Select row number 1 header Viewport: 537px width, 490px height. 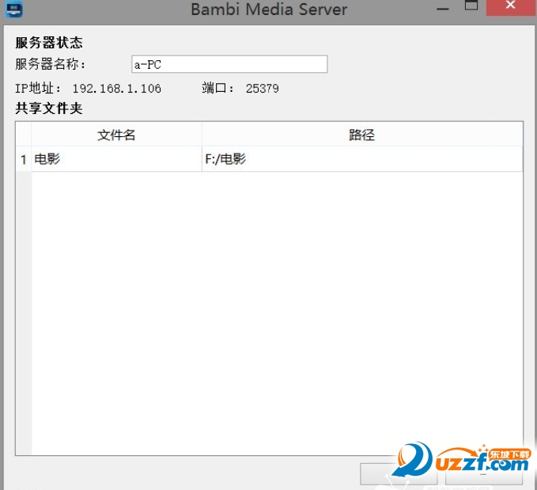tap(24, 159)
